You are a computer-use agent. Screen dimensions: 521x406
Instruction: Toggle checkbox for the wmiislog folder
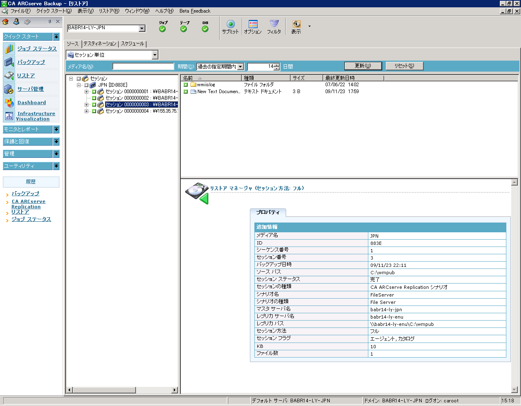click(186, 85)
